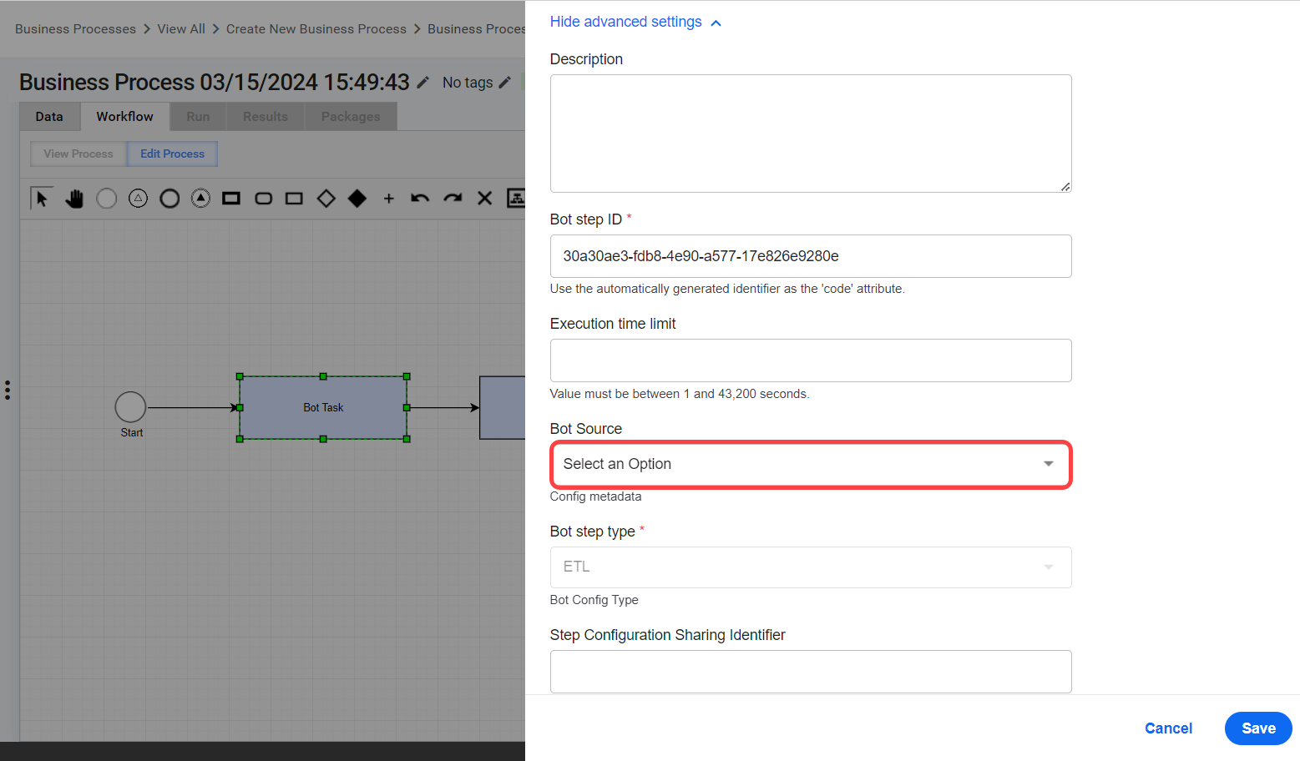Edit tags using the pencil beside No tags
This screenshot has height=761, width=1300.
tap(504, 83)
